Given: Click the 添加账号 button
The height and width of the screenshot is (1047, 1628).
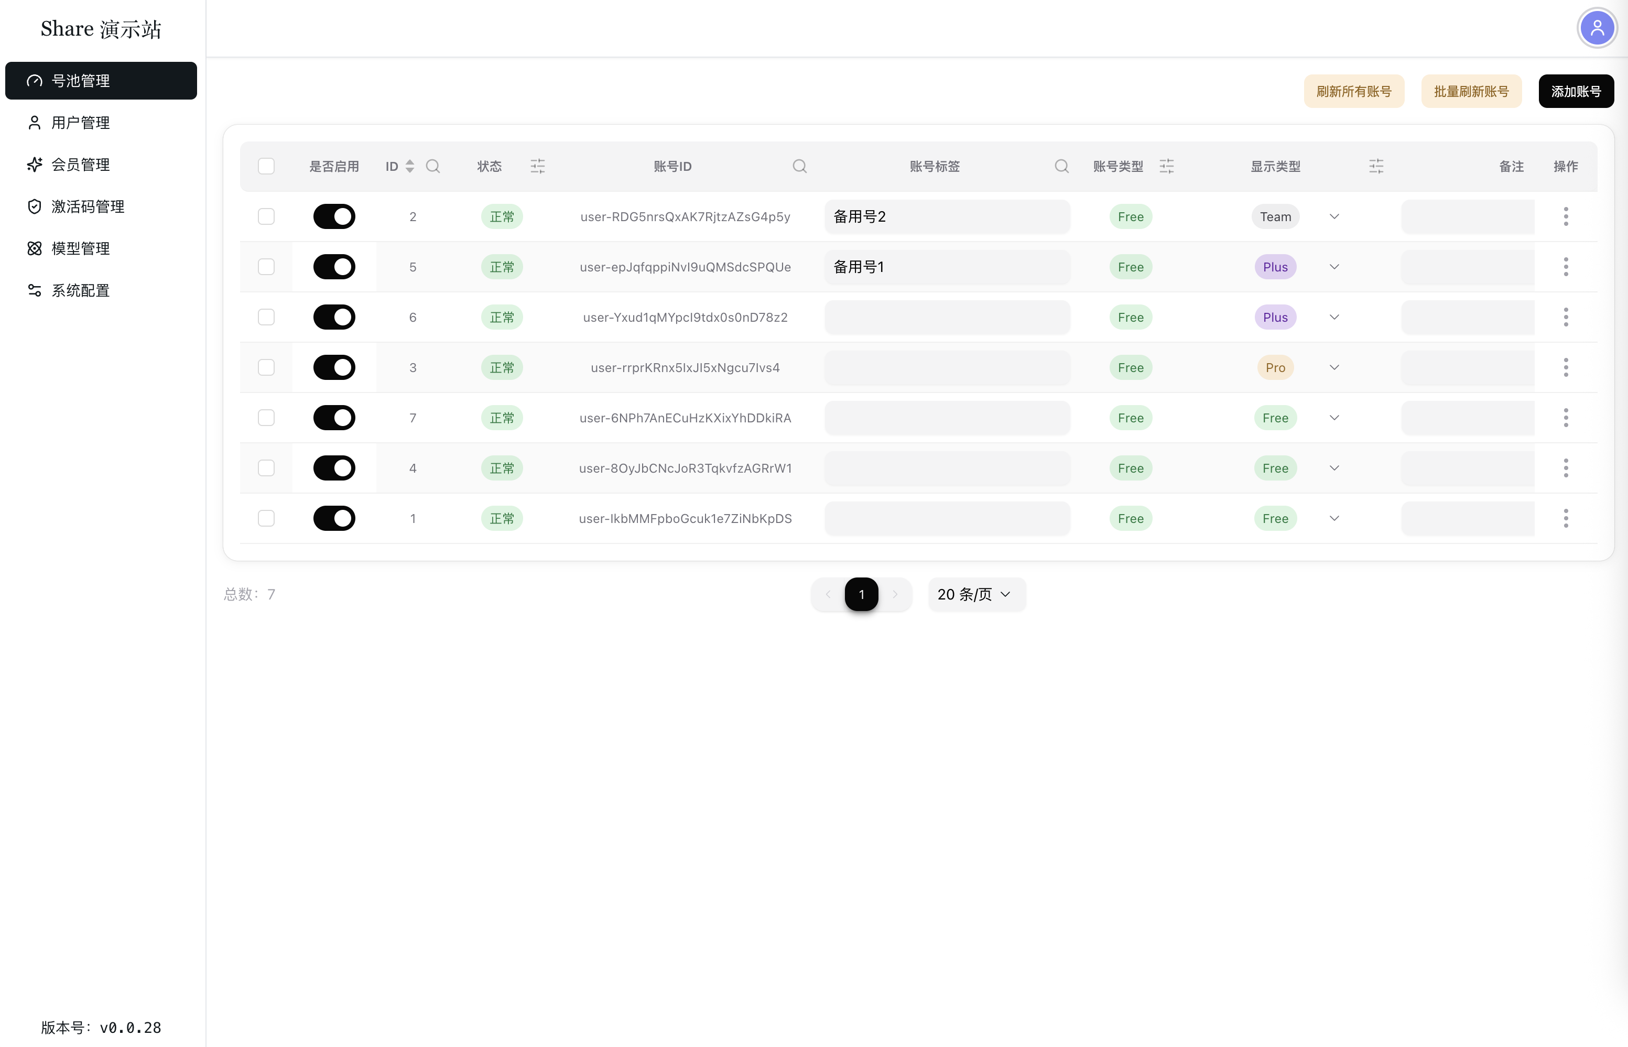Looking at the screenshot, I should 1576,91.
